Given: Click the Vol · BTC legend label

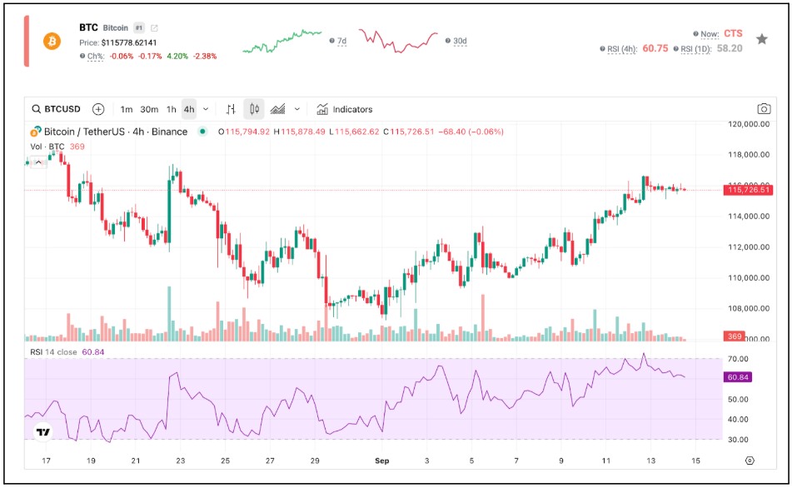Looking at the screenshot, I should point(47,147).
